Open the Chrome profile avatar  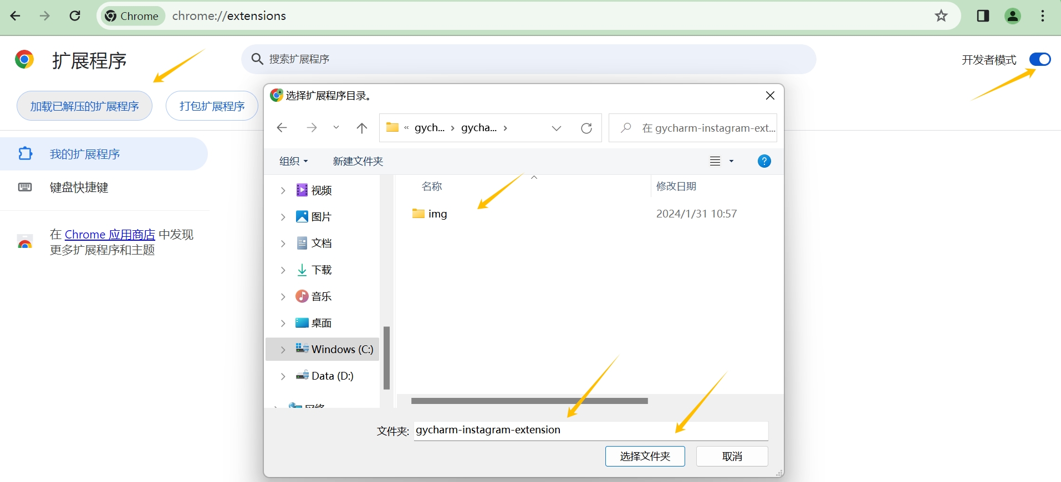coord(1013,16)
